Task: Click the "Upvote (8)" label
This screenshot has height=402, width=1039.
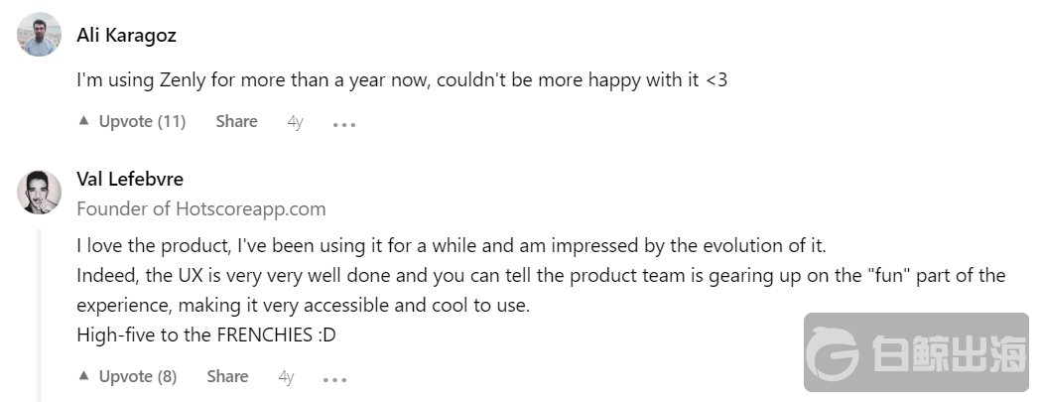Action: pyautogui.click(x=138, y=376)
